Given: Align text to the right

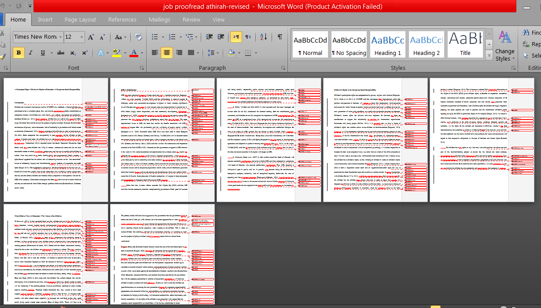Looking at the screenshot, I should pyautogui.click(x=179, y=53).
